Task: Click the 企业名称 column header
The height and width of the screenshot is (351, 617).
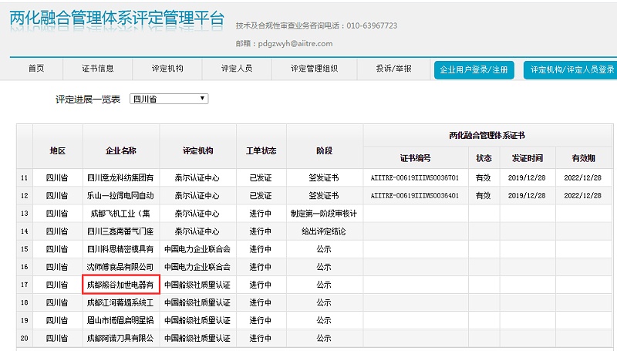Action: 120,150
